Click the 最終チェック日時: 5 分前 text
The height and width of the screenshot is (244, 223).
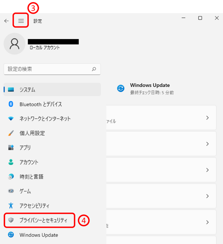point(152,93)
